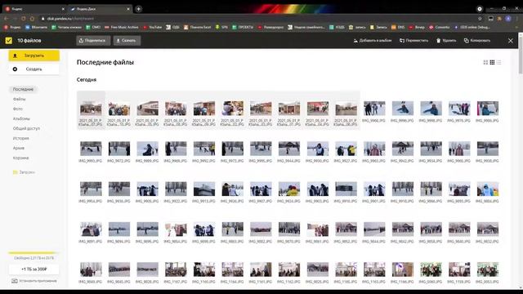Click the browser reload icon
Image resolution: width=523 pixels, height=294 pixels.
pyautogui.click(x=24, y=19)
